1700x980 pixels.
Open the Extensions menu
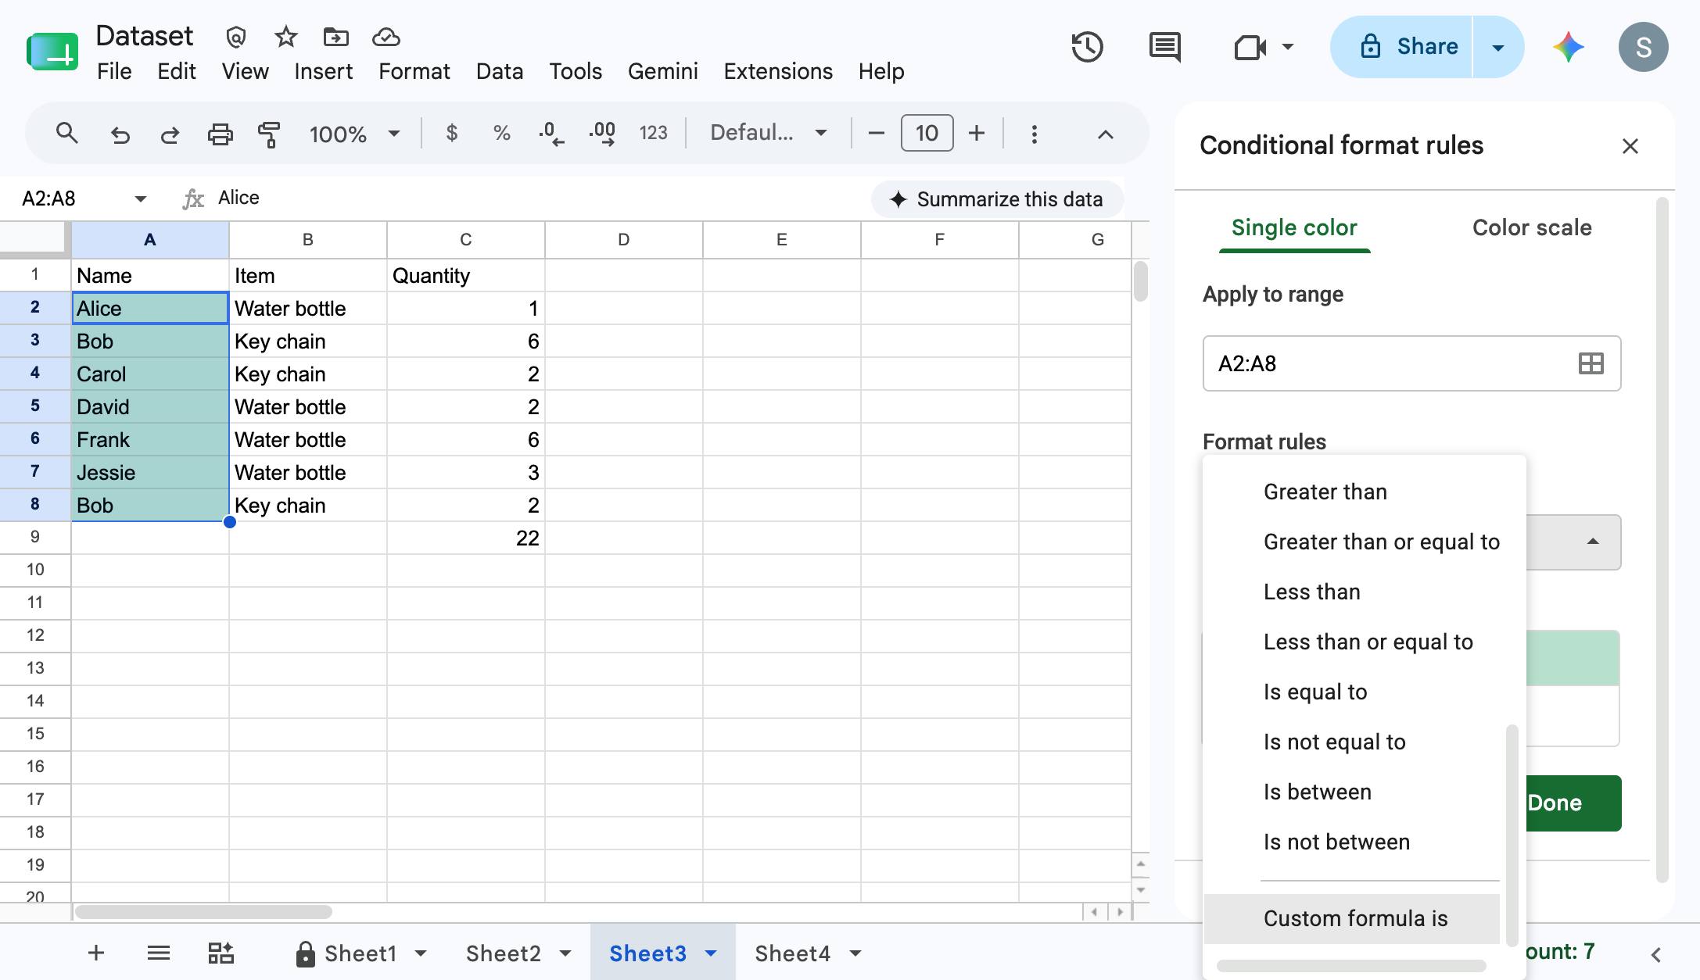(x=778, y=71)
